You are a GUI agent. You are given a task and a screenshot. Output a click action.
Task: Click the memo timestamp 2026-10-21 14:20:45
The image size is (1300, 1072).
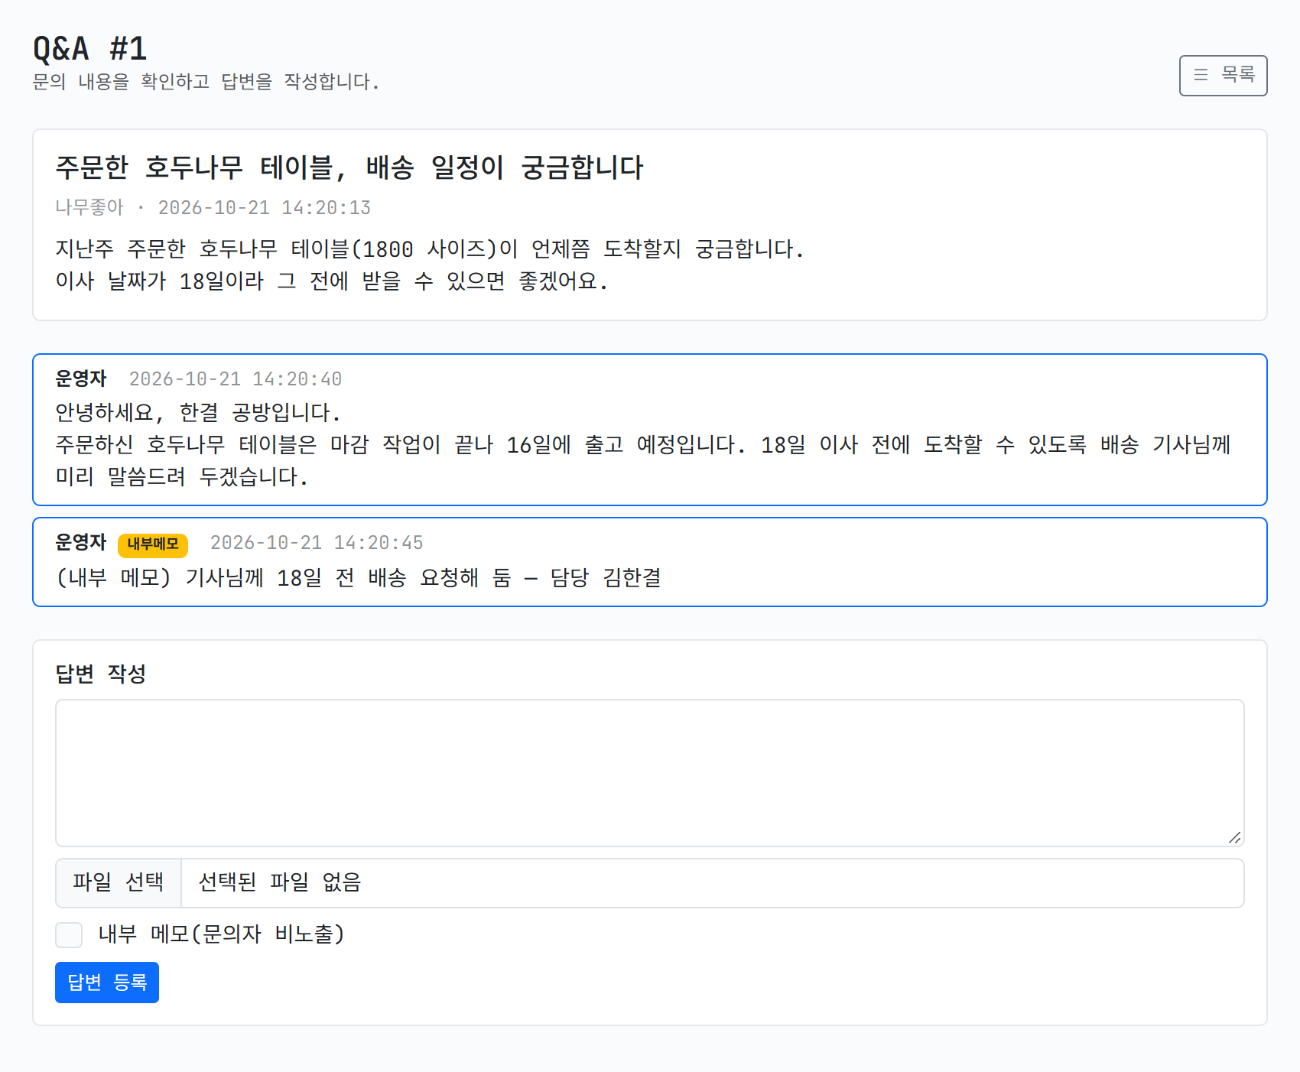click(x=317, y=542)
